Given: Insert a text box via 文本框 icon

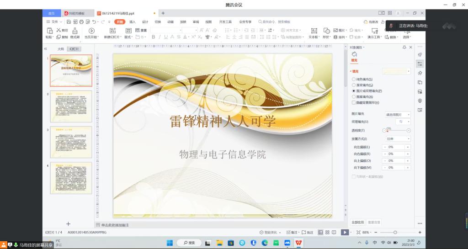Looking at the screenshot, I should click(x=314, y=31).
